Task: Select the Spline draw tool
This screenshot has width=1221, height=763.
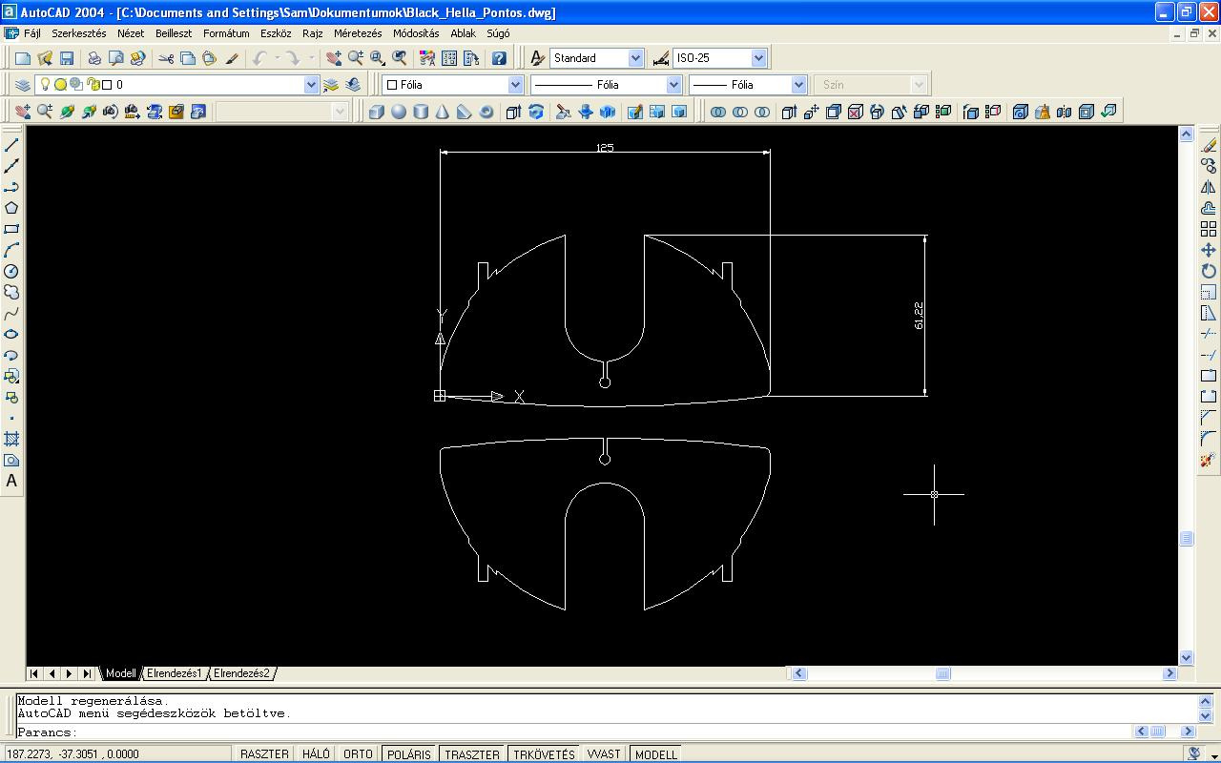Action: tap(11, 313)
